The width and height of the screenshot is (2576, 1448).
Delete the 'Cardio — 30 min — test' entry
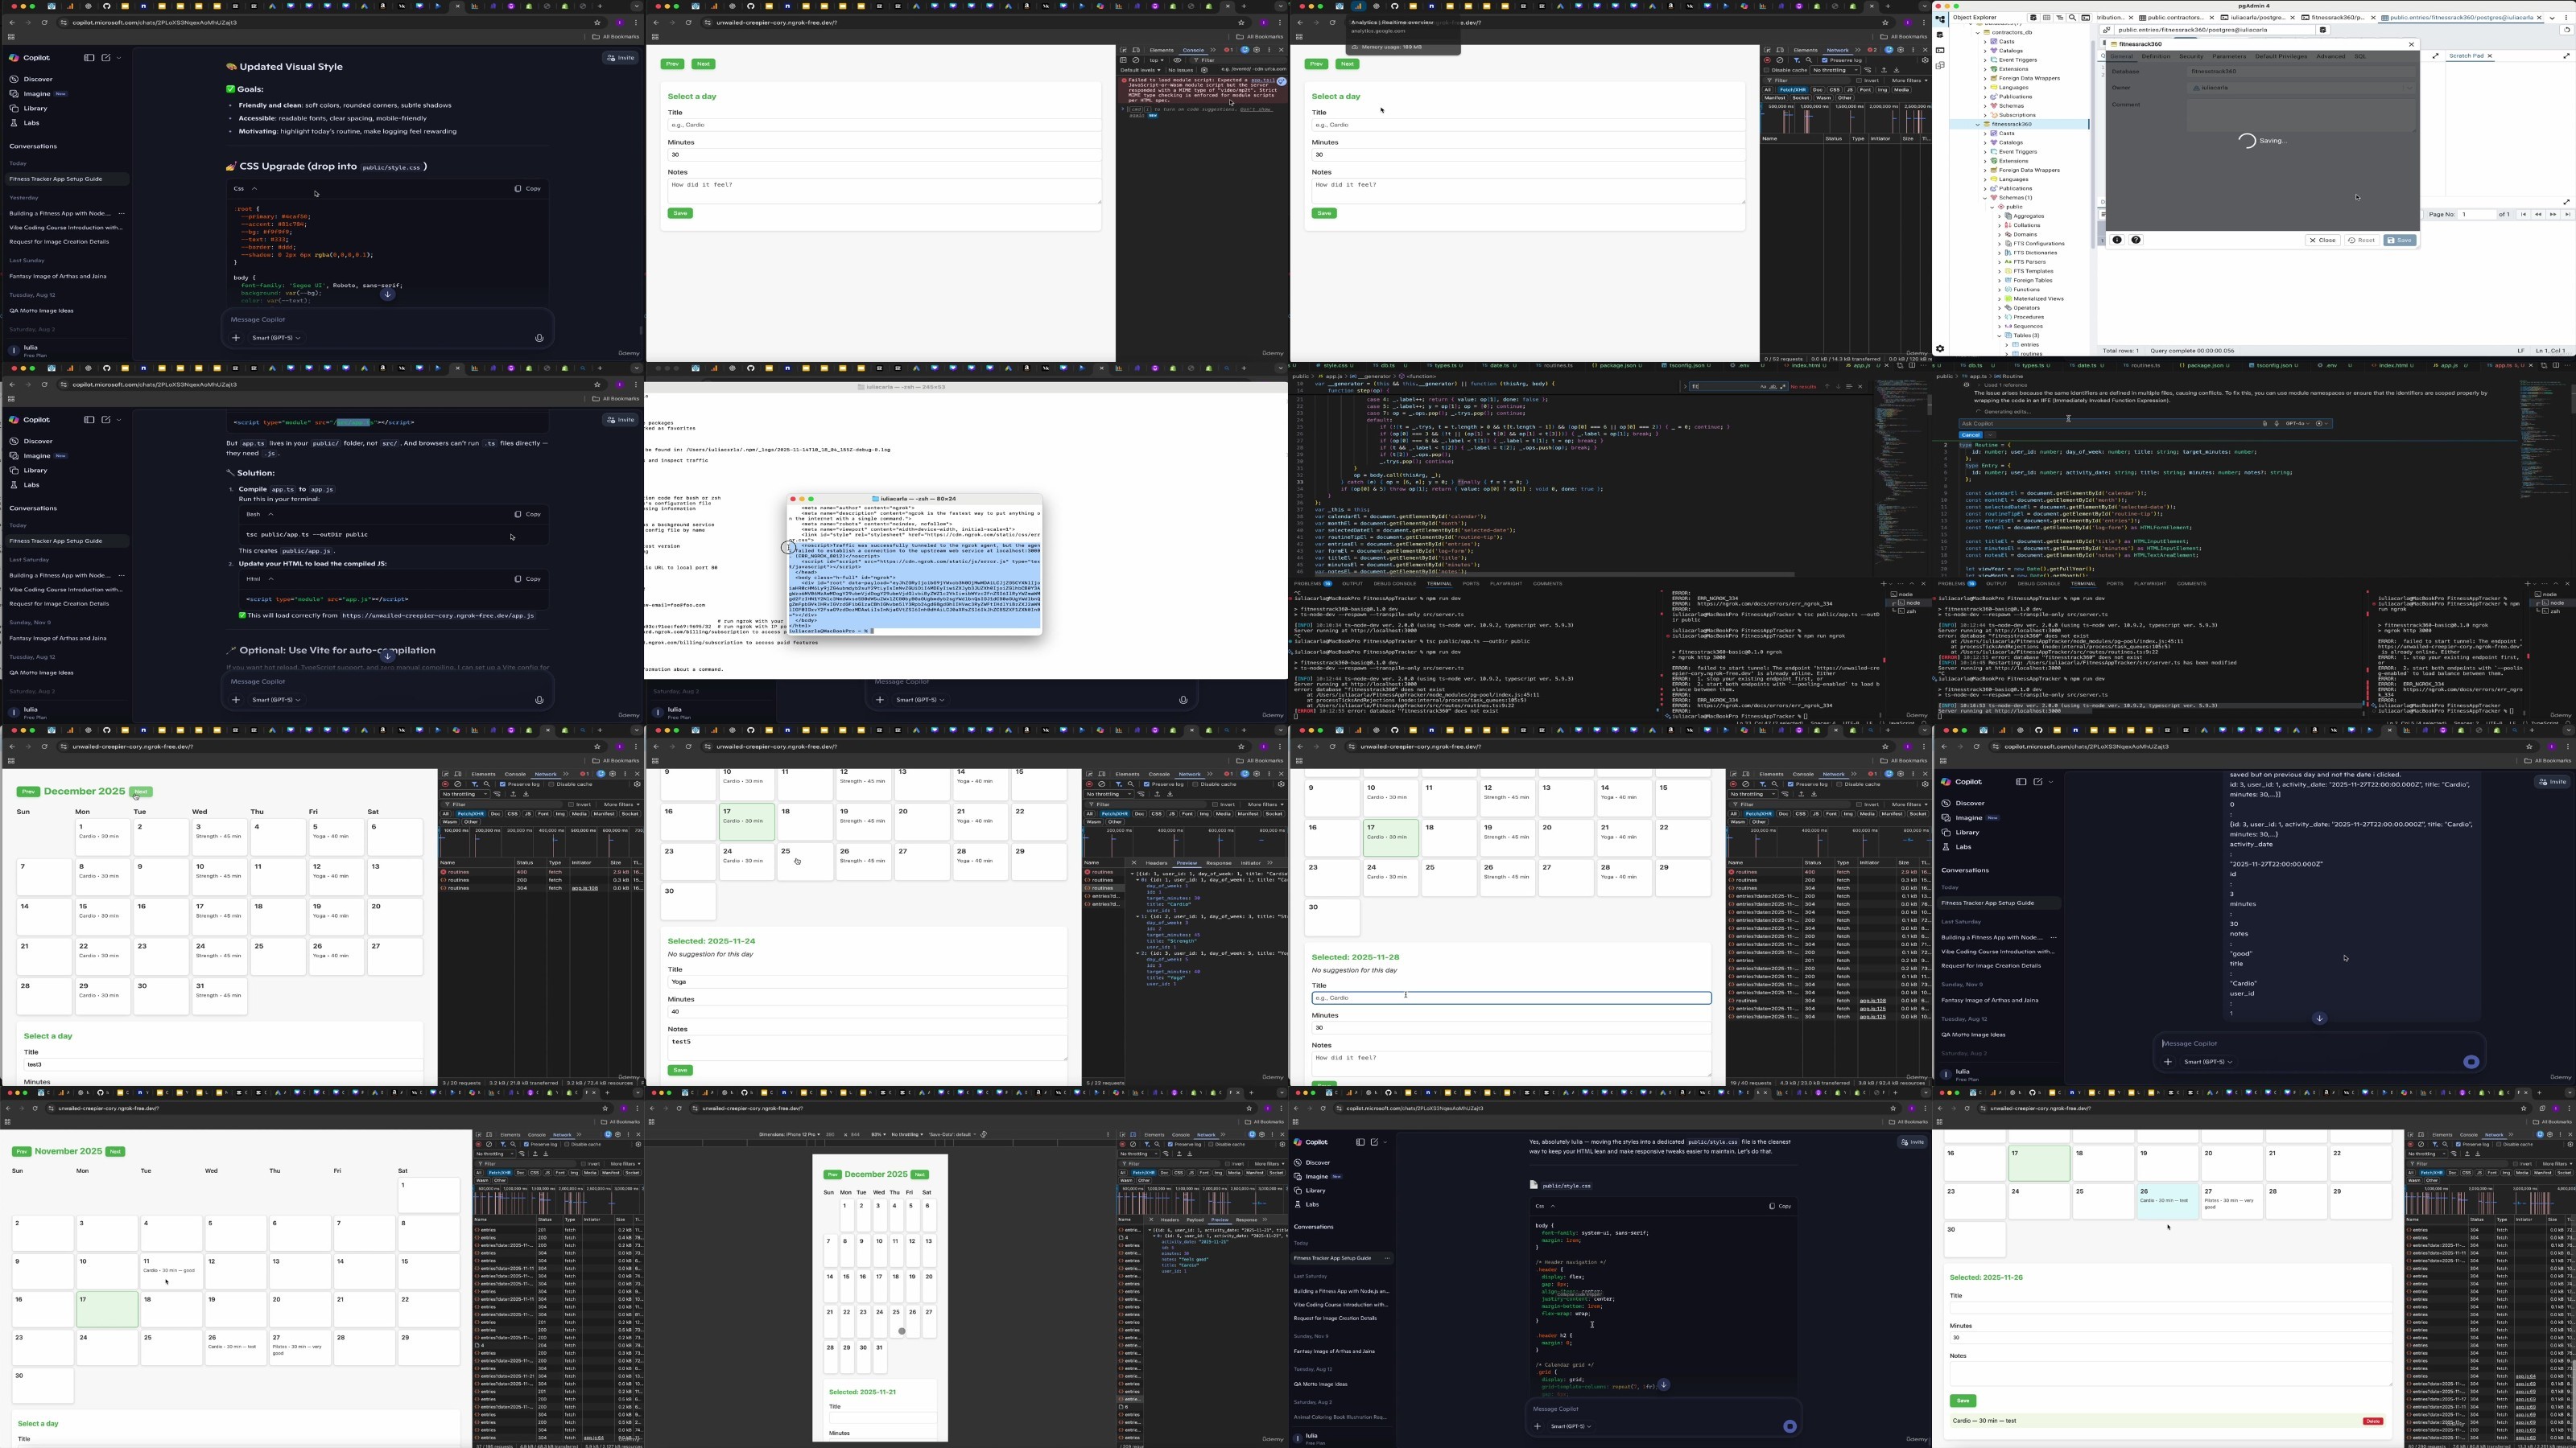point(2372,1421)
